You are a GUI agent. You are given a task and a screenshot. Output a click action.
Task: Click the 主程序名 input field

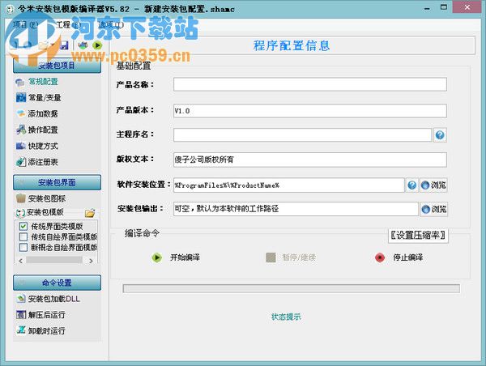pyautogui.click(x=302, y=134)
